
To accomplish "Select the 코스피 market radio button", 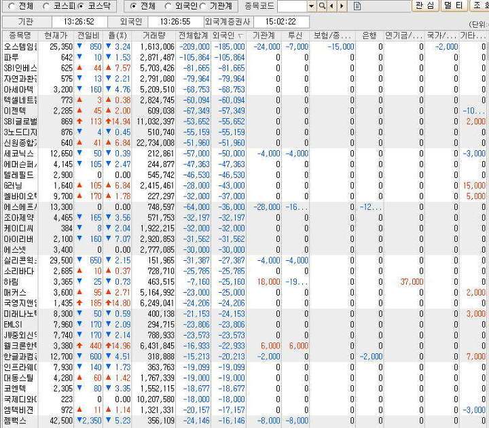I will (x=46, y=5).
